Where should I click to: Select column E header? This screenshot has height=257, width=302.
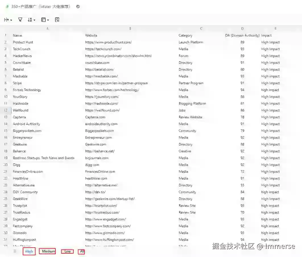pyautogui.click(x=276, y=28)
